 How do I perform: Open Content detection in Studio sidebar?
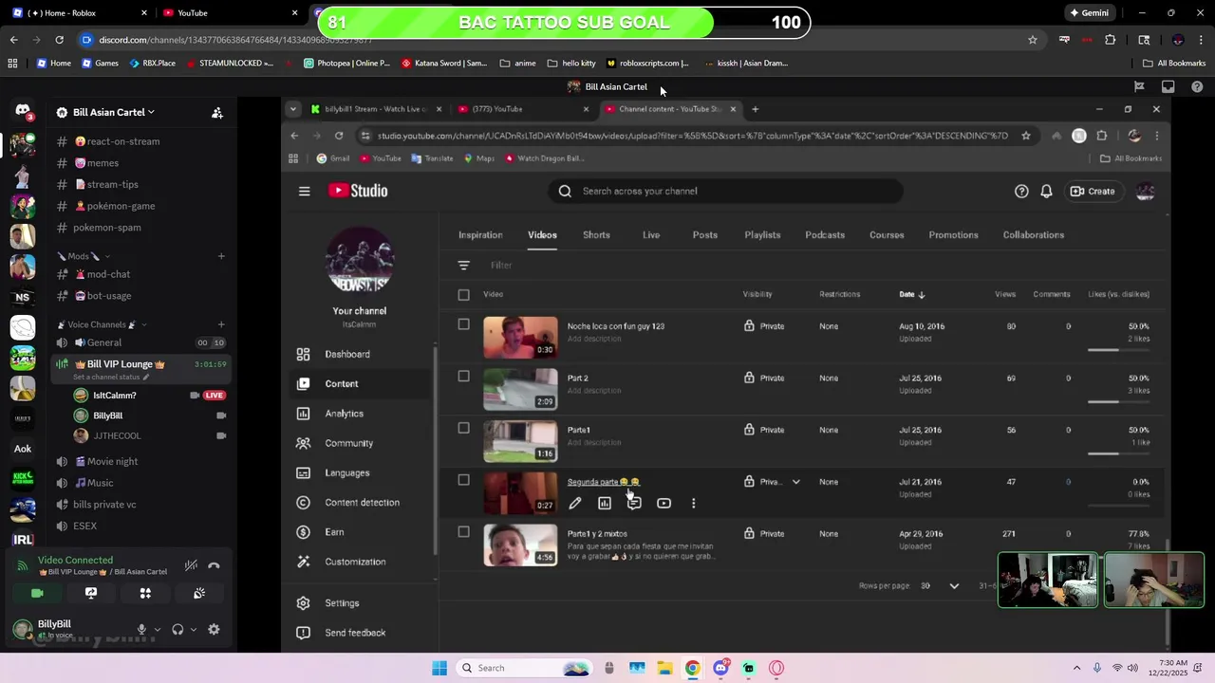tap(361, 503)
